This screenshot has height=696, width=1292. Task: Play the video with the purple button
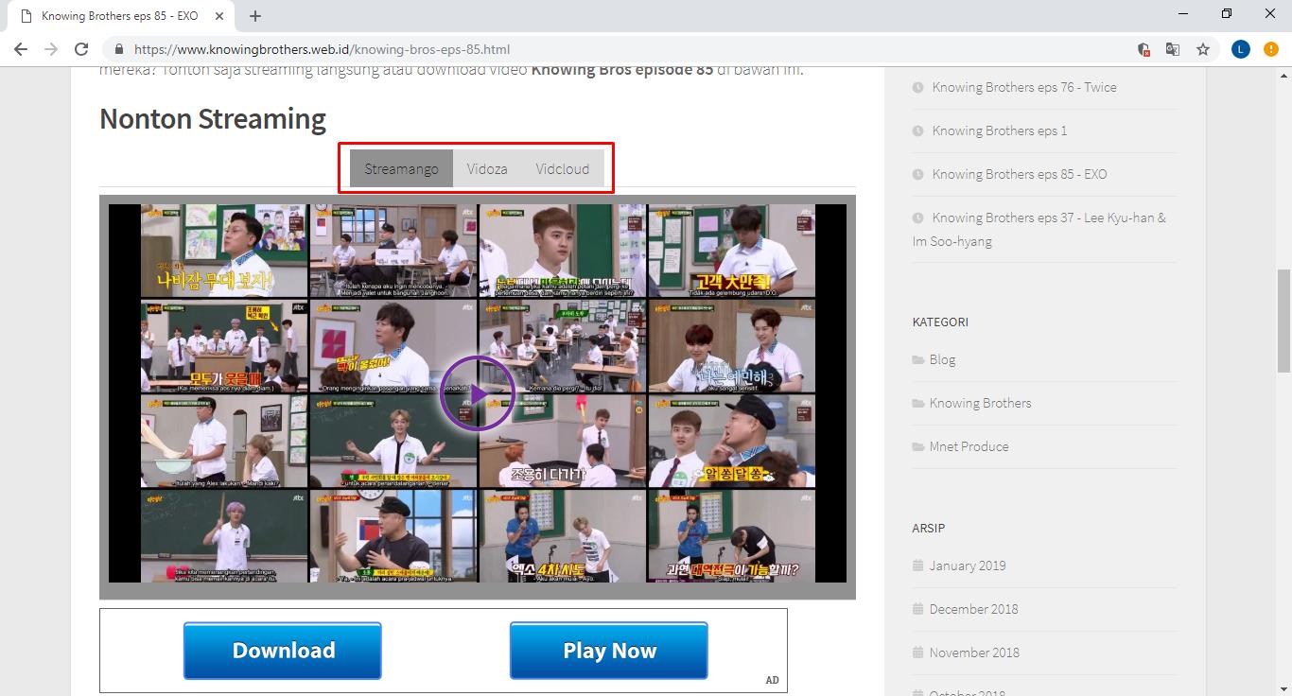point(478,393)
